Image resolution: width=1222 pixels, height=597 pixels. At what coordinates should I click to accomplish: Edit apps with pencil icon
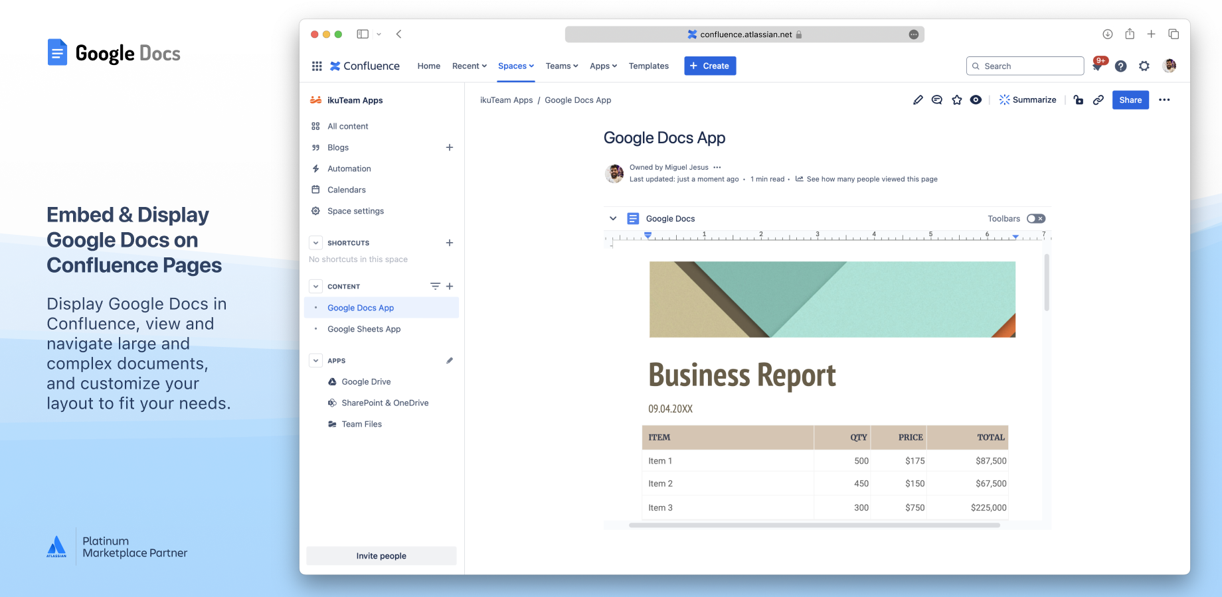(450, 361)
